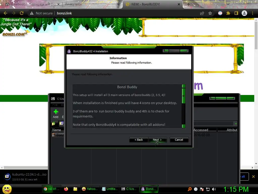Close the NEW! - BonziBUDDY! tab
Image resolution: width=258 pixels, height=194 pixels.
(x=179, y=4)
